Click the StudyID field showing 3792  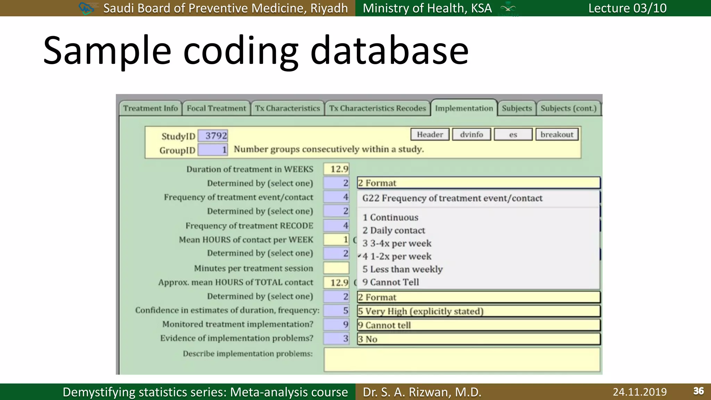[213, 136]
